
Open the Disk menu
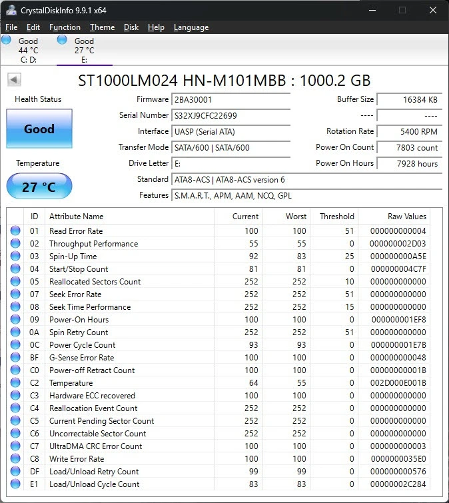[x=131, y=27]
